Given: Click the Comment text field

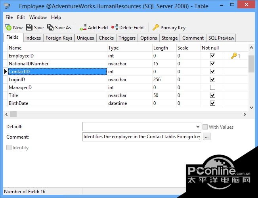Looking at the screenshot, I should (141, 137).
